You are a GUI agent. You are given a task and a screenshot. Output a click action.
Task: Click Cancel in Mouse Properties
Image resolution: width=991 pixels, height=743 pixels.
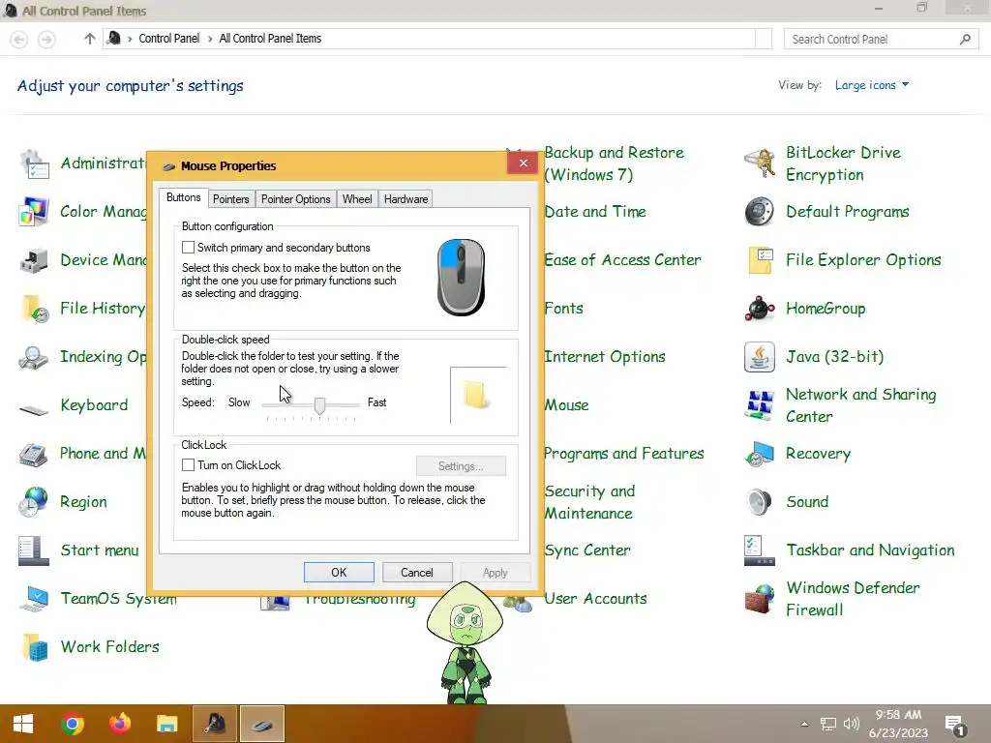[x=417, y=573]
